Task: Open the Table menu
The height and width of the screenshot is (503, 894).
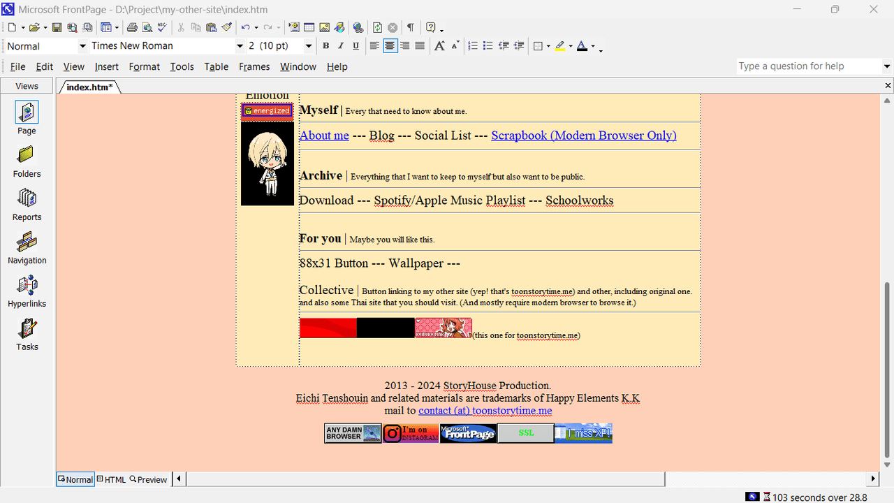Action: point(216,66)
